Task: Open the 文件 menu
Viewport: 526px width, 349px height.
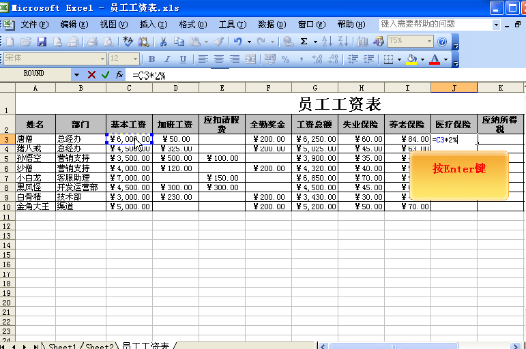Action: point(35,25)
